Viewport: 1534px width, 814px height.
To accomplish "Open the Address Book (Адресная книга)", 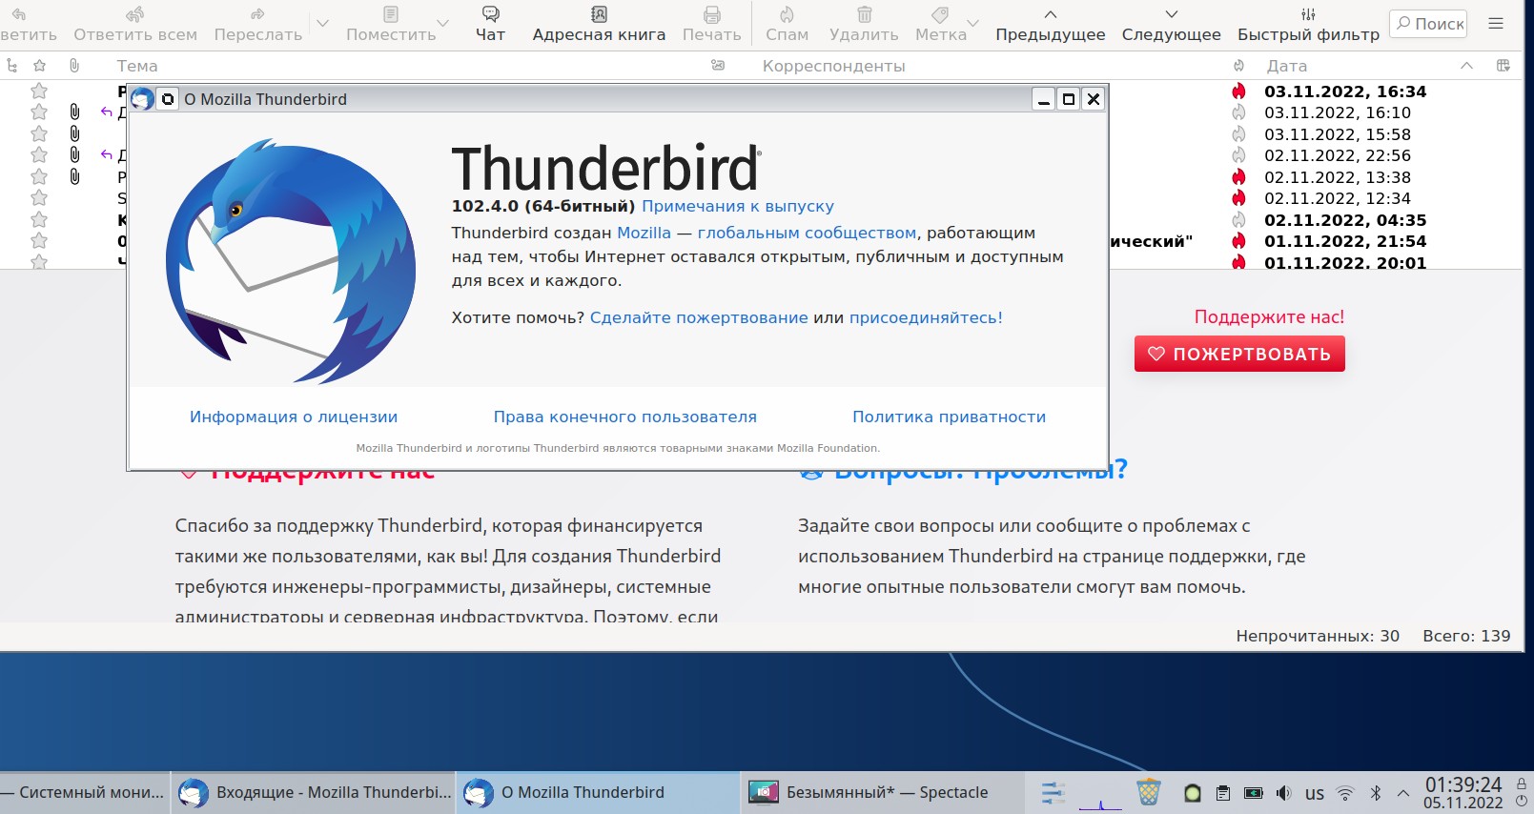I will (599, 24).
